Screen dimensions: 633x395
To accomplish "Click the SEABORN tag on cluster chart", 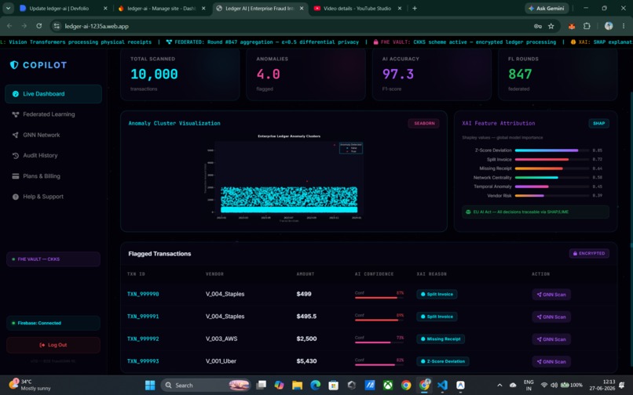I will tap(424, 123).
